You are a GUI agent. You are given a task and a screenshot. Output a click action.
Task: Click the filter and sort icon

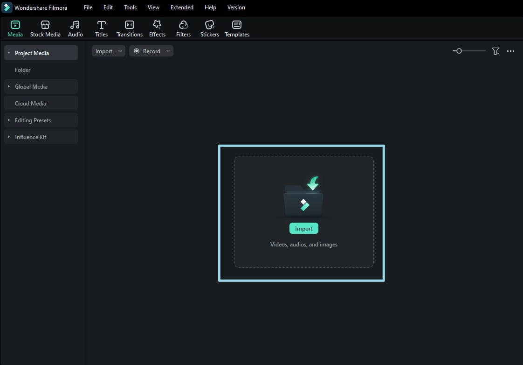coord(495,51)
